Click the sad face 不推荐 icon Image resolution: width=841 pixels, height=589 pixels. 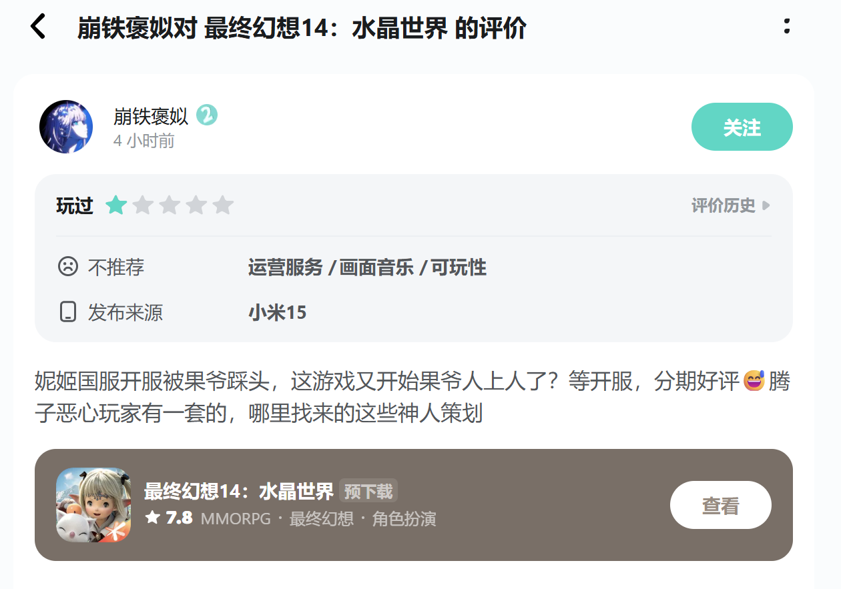point(67,267)
